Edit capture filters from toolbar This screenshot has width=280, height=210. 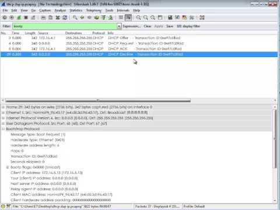pos(170,17)
